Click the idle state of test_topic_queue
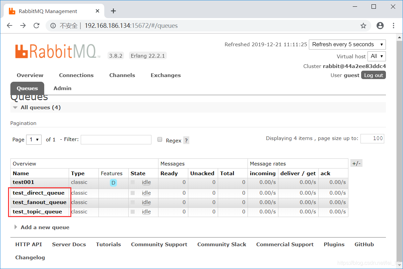Image resolution: width=403 pixels, height=269 pixels. click(x=146, y=212)
